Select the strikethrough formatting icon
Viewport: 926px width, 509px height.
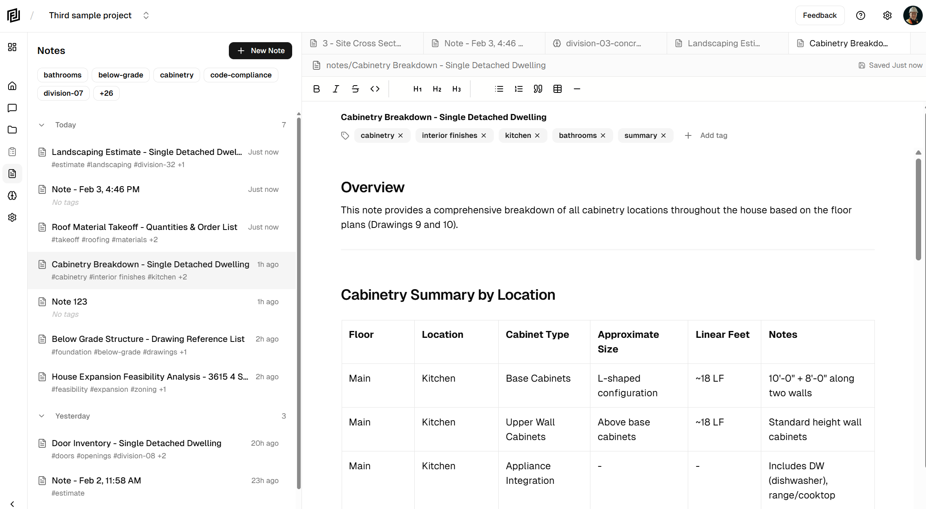(x=355, y=89)
